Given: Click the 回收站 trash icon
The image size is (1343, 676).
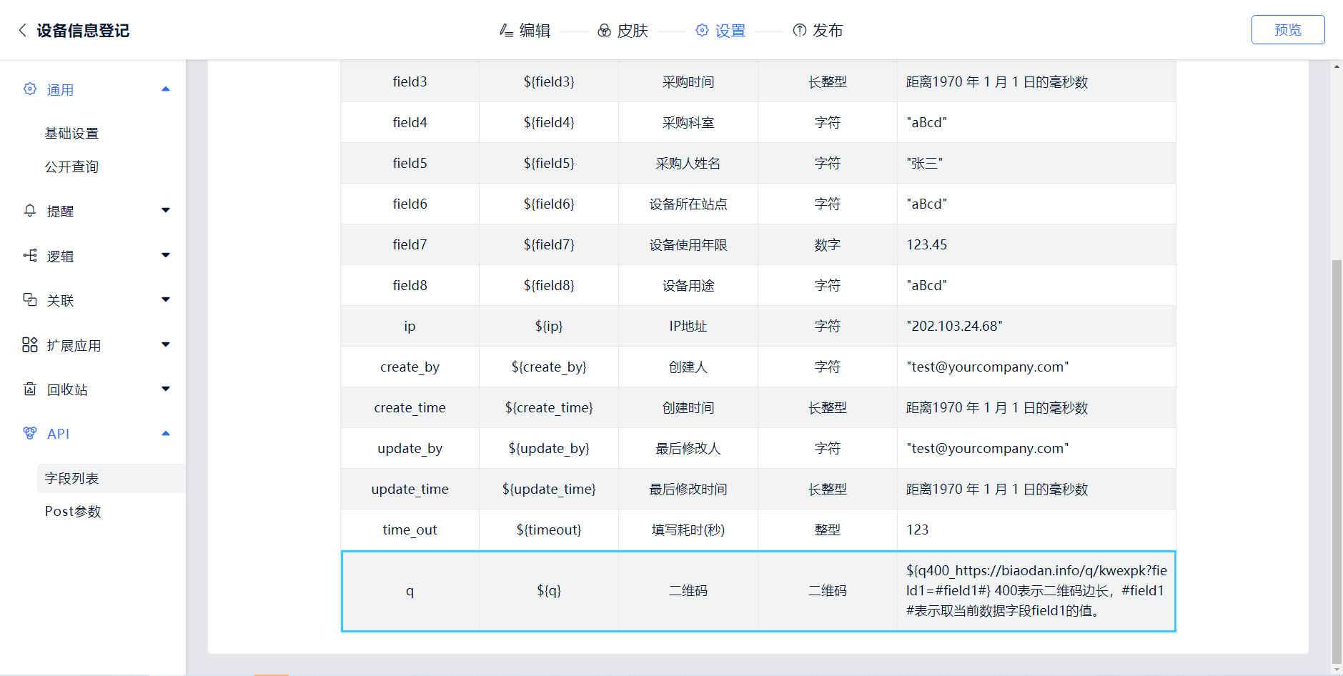Looking at the screenshot, I should click(30, 389).
